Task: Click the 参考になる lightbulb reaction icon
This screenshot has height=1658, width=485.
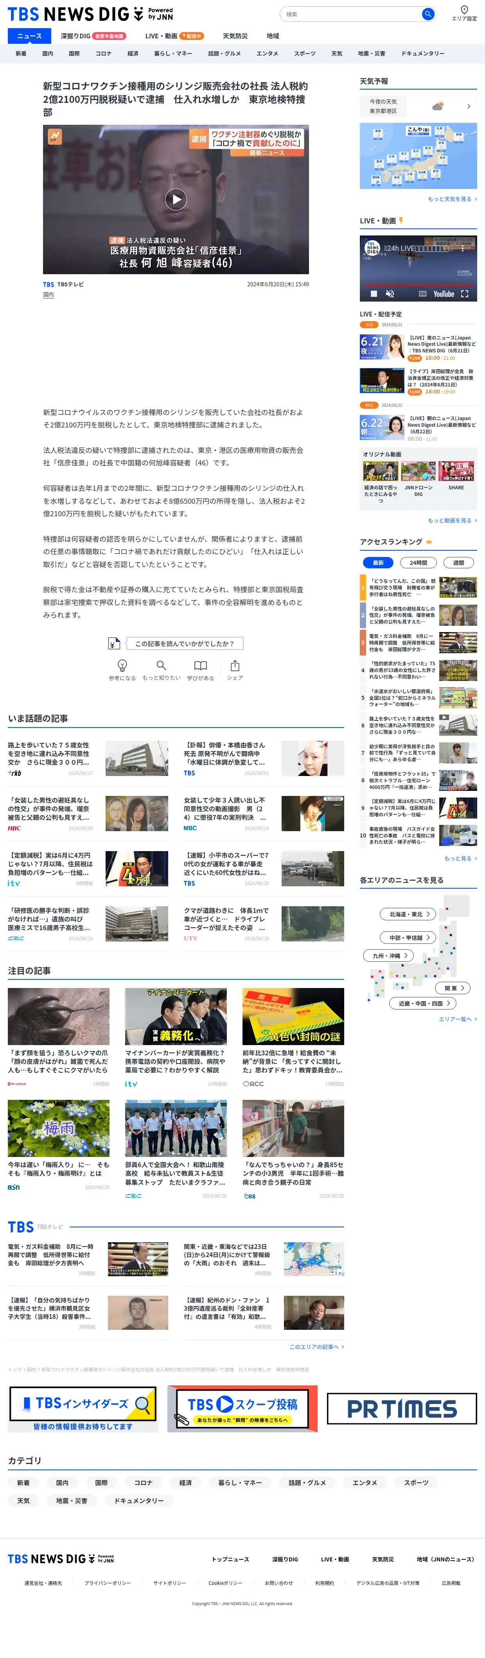Action: (122, 666)
